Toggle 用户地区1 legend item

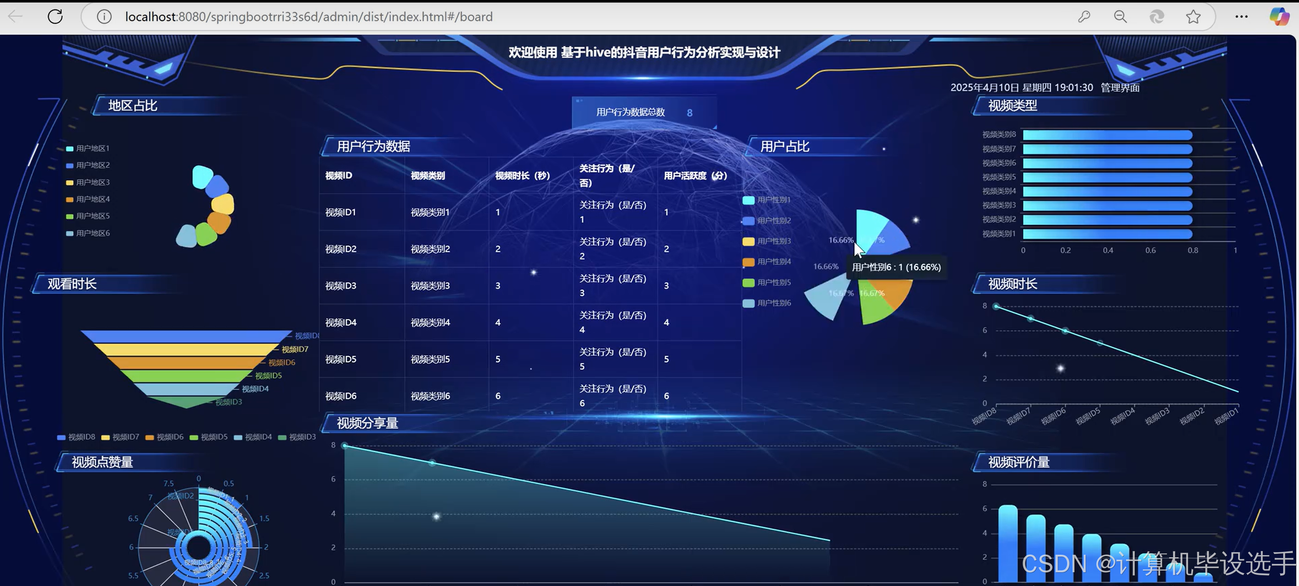[x=88, y=148]
